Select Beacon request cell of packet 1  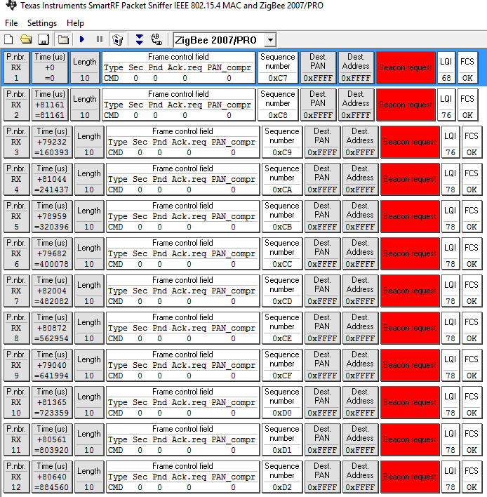406,67
